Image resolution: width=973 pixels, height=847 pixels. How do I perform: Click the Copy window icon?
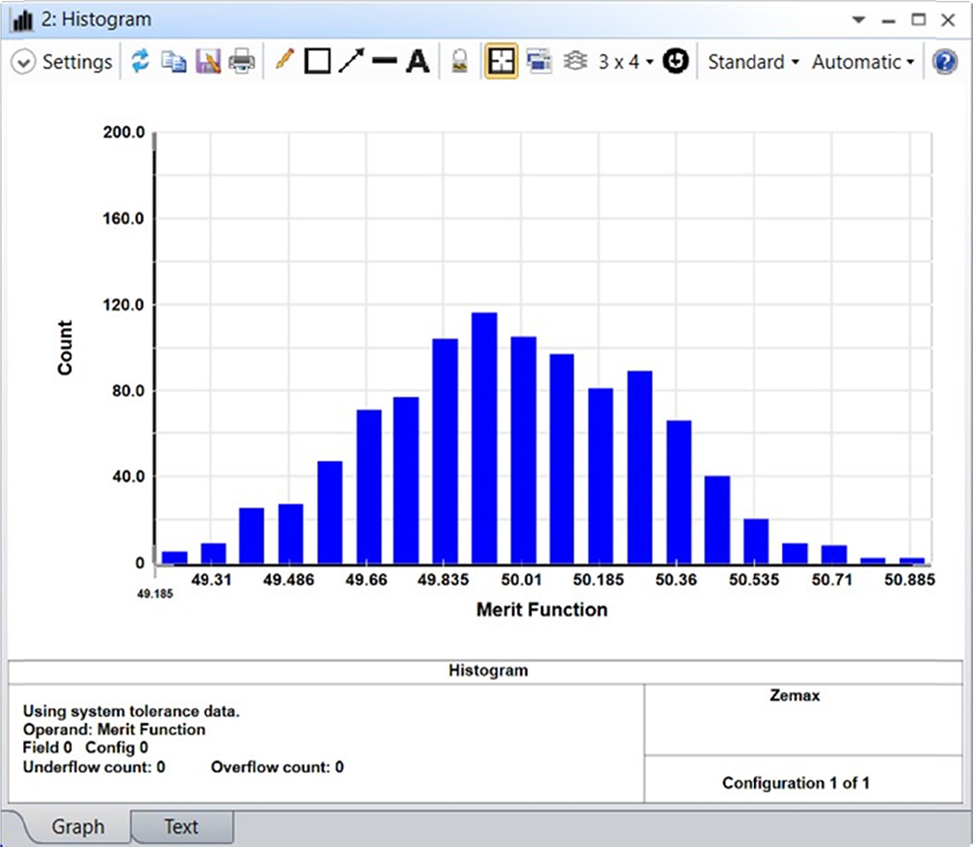pyautogui.click(x=174, y=61)
